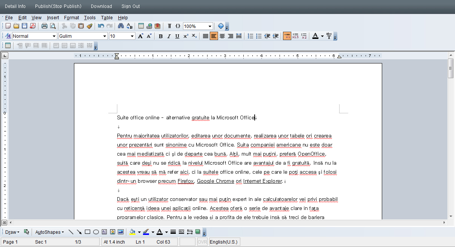455x247 pixels.
Task: Open print preview
Action: point(53,26)
